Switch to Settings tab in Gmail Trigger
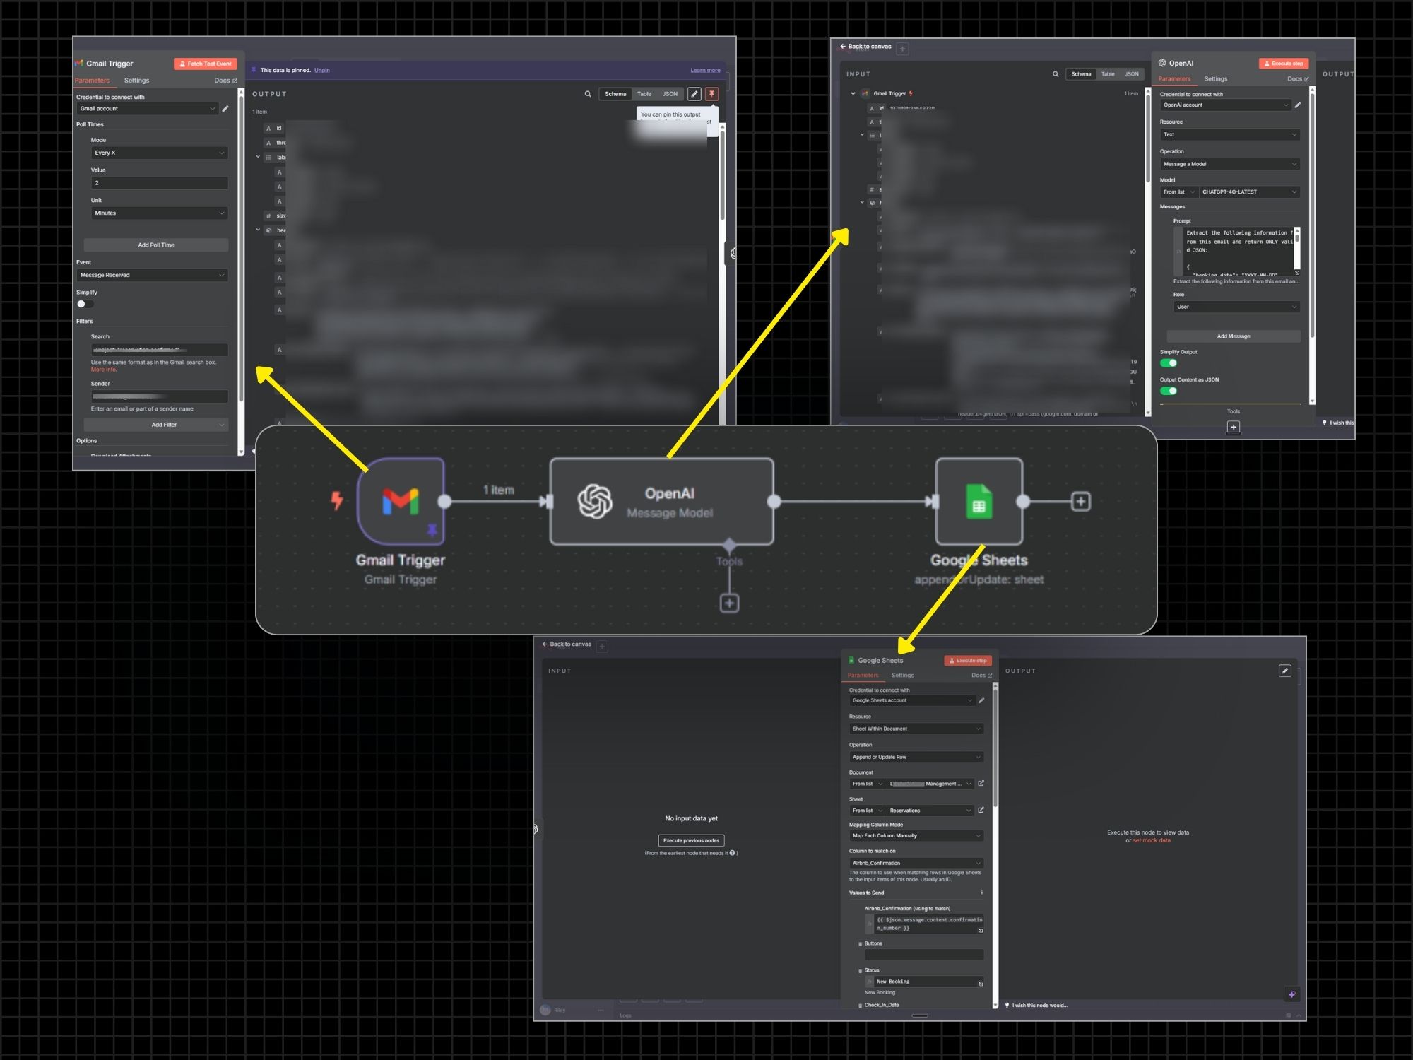Viewport: 1413px width, 1060px height. click(136, 81)
